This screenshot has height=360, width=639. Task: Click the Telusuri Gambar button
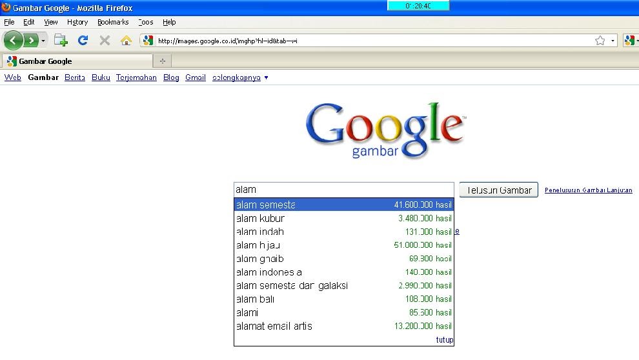(498, 190)
